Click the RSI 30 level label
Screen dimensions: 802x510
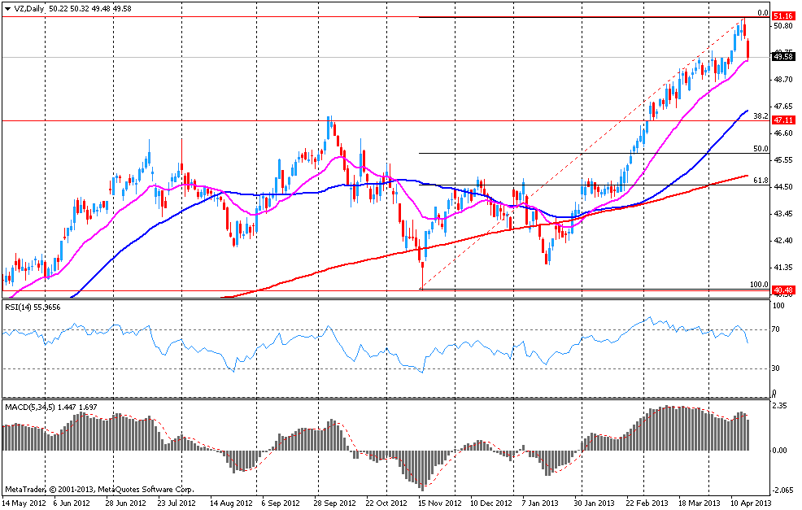[x=776, y=368]
